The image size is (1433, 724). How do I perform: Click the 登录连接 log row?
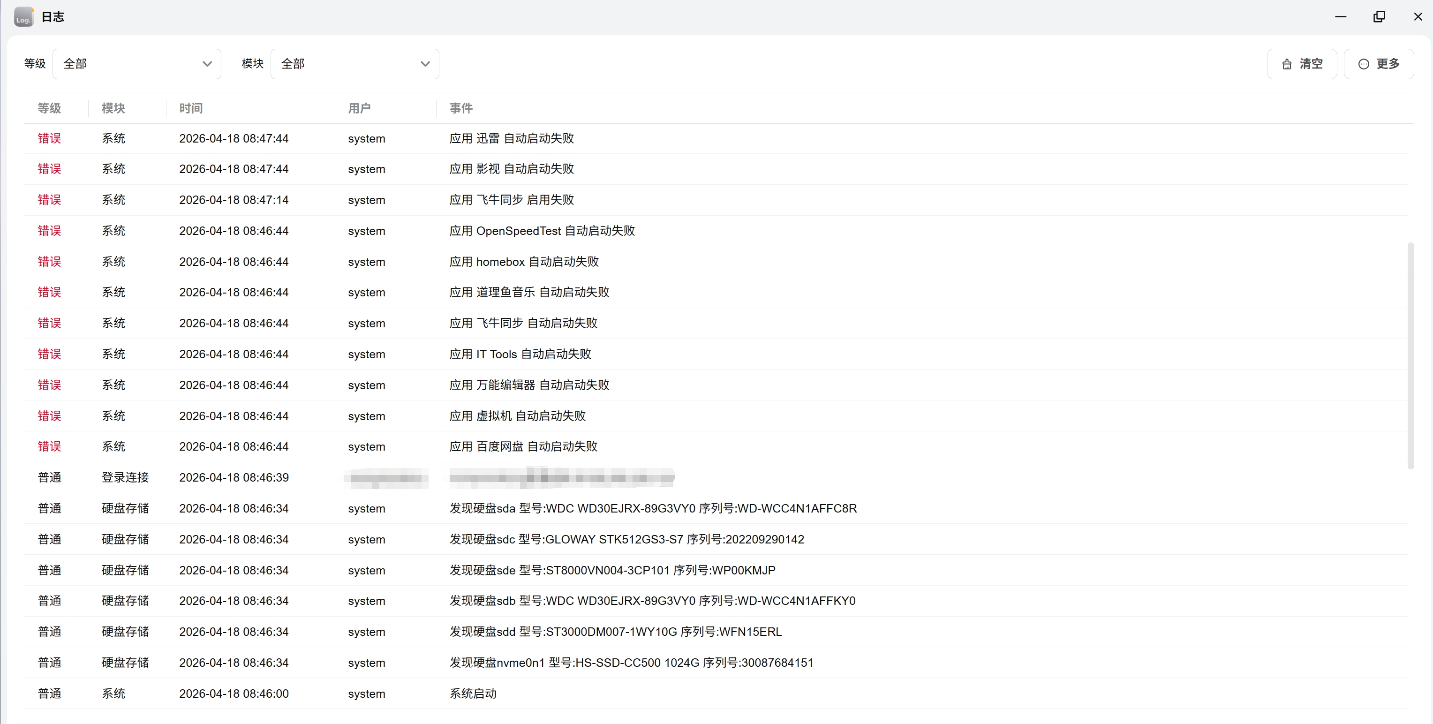pos(125,477)
